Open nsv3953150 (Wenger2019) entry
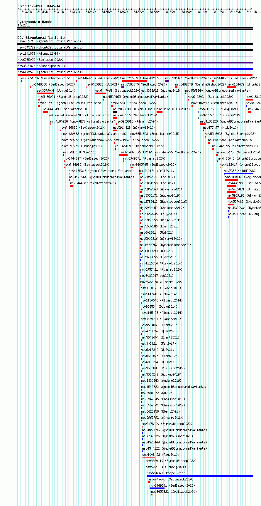The height and width of the screenshot is (506, 261). pos(160,220)
